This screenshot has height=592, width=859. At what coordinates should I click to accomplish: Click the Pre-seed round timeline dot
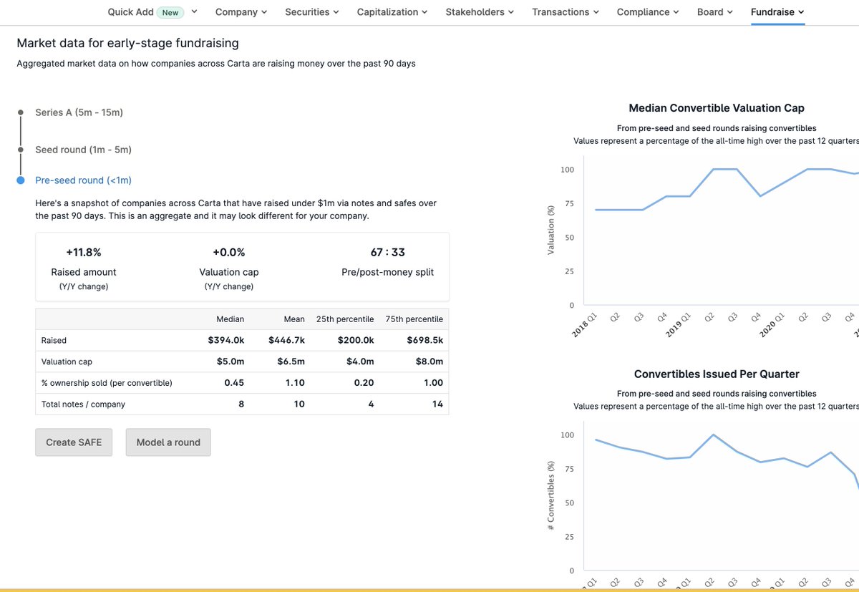point(21,180)
